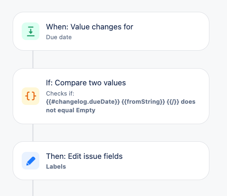Select the orange curly braces condition icon
This screenshot has height=196, width=227.
[31, 96]
